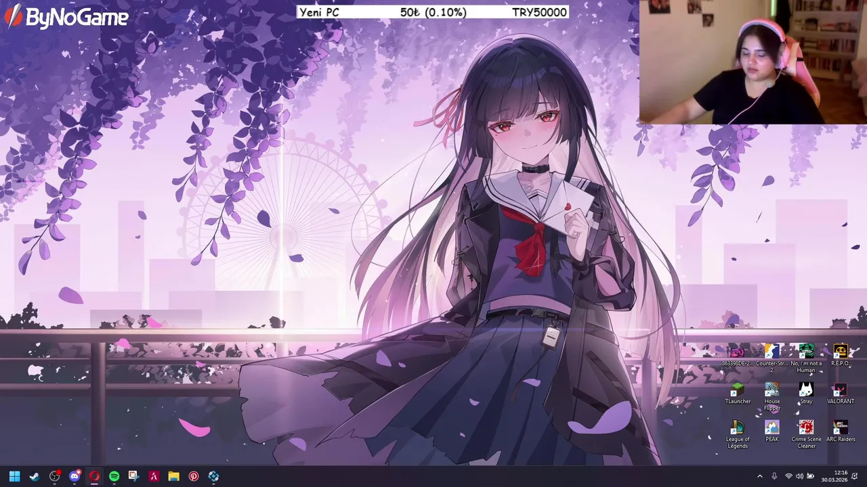Select the 863398DE-2... desktop file

738,356
